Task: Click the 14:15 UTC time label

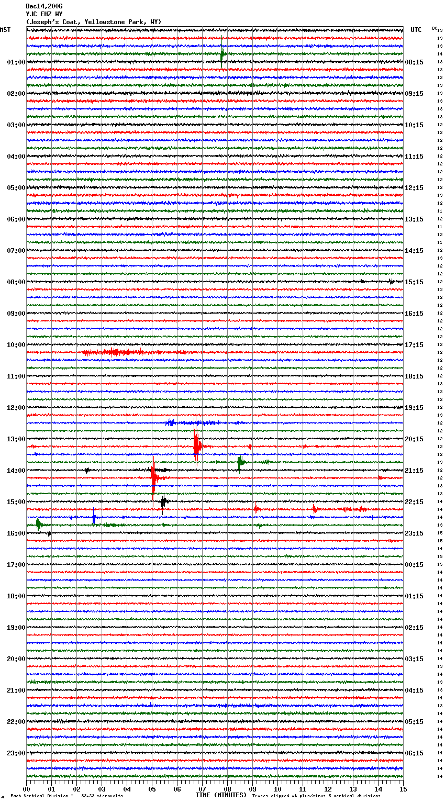Action: click(x=414, y=251)
